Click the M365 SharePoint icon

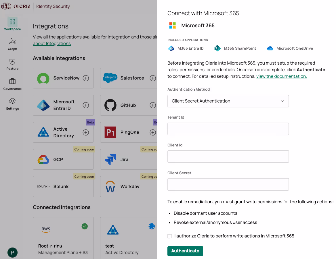(x=217, y=48)
